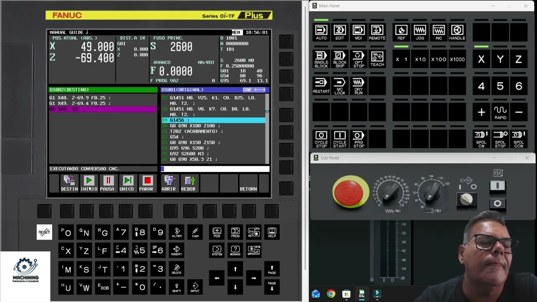Viewport: 537px width, 302px height.
Task: Select the Y axis in Main Panel
Action: [500, 60]
